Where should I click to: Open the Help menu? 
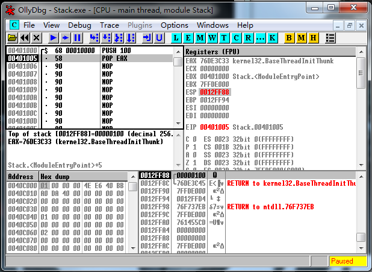(x=245, y=25)
